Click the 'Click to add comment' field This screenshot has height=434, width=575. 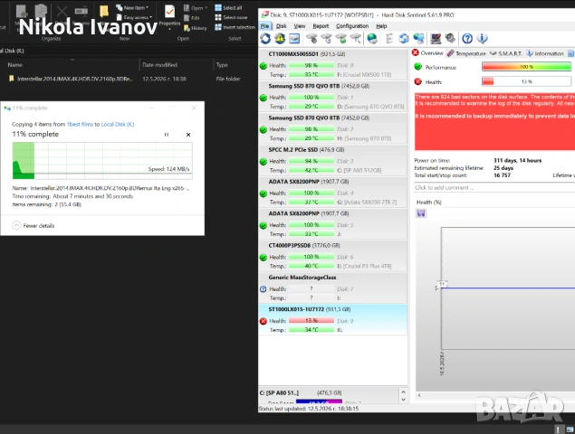(494, 187)
